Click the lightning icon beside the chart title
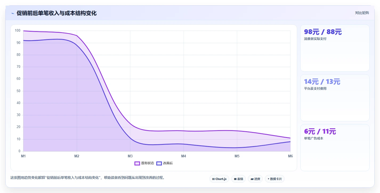380x193 pixels. pos(13,13)
